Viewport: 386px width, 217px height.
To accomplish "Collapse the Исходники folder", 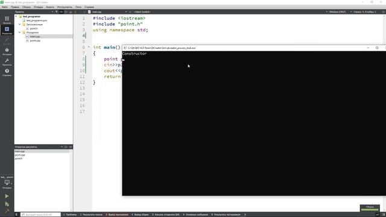I will tap(20, 33).
